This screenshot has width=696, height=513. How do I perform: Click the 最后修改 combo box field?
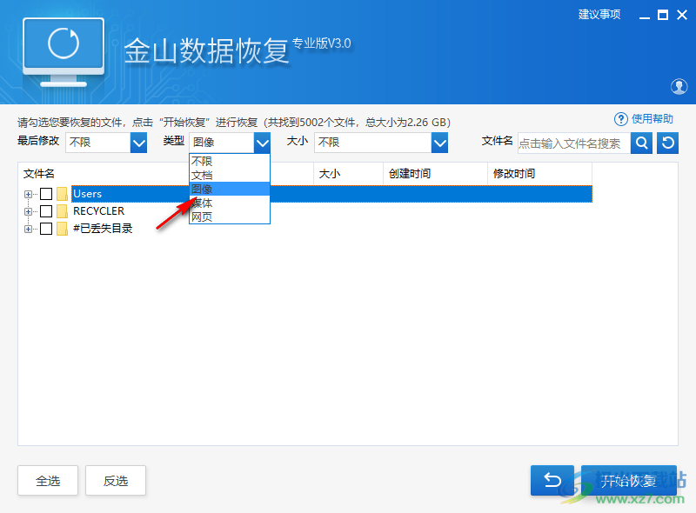point(106,143)
